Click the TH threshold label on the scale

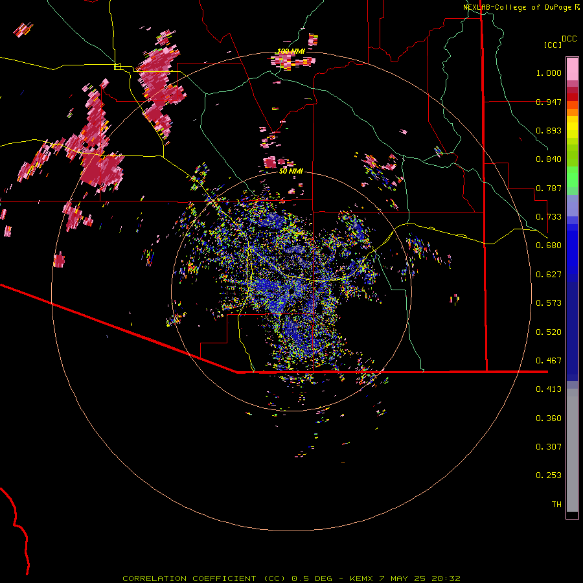pyautogui.click(x=556, y=505)
